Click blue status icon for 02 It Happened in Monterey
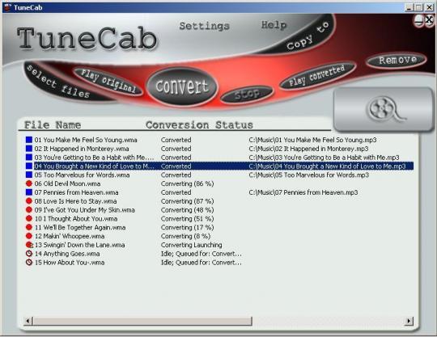 (29, 149)
